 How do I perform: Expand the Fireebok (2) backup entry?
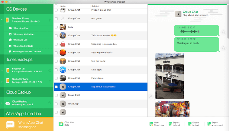pos(2,70)
